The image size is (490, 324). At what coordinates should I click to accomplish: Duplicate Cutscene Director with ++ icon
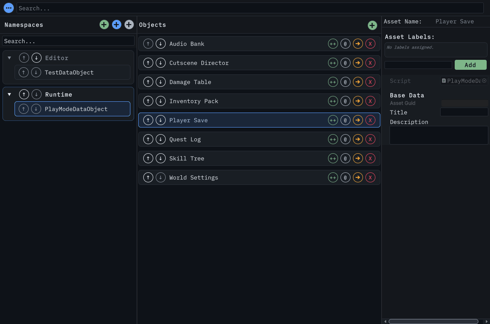(333, 63)
